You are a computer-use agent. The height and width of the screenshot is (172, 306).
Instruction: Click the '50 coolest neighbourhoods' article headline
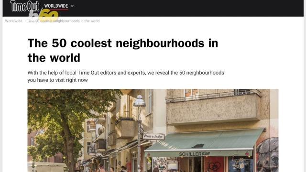(123, 50)
